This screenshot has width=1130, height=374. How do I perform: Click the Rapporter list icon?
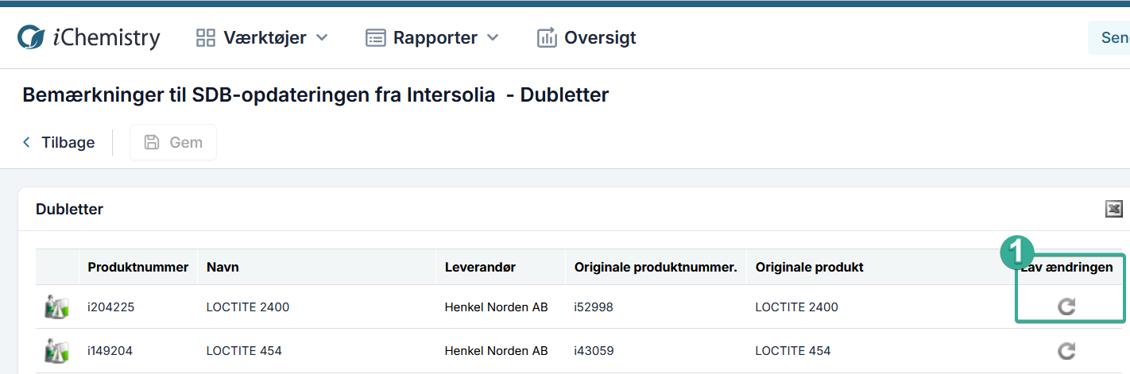375,37
